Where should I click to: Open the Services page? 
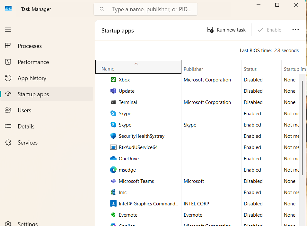(46, 143)
